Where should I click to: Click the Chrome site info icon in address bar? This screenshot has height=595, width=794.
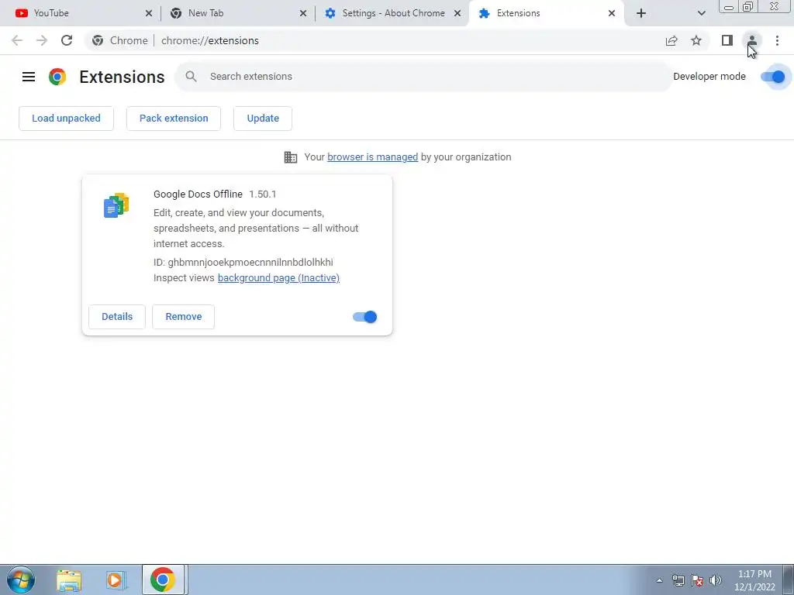pyautogui.click(x=98, y=40)
